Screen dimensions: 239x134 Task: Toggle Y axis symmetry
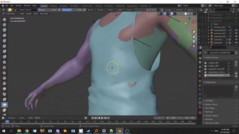153,10
